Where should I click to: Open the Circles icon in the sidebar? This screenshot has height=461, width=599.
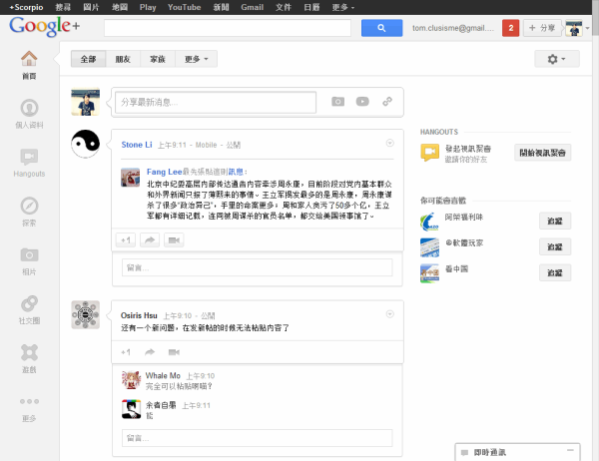pos(29,303)
